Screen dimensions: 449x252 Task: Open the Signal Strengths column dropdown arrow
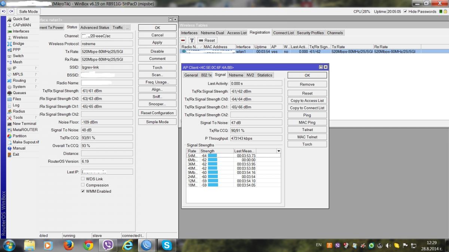coord(278,151)
